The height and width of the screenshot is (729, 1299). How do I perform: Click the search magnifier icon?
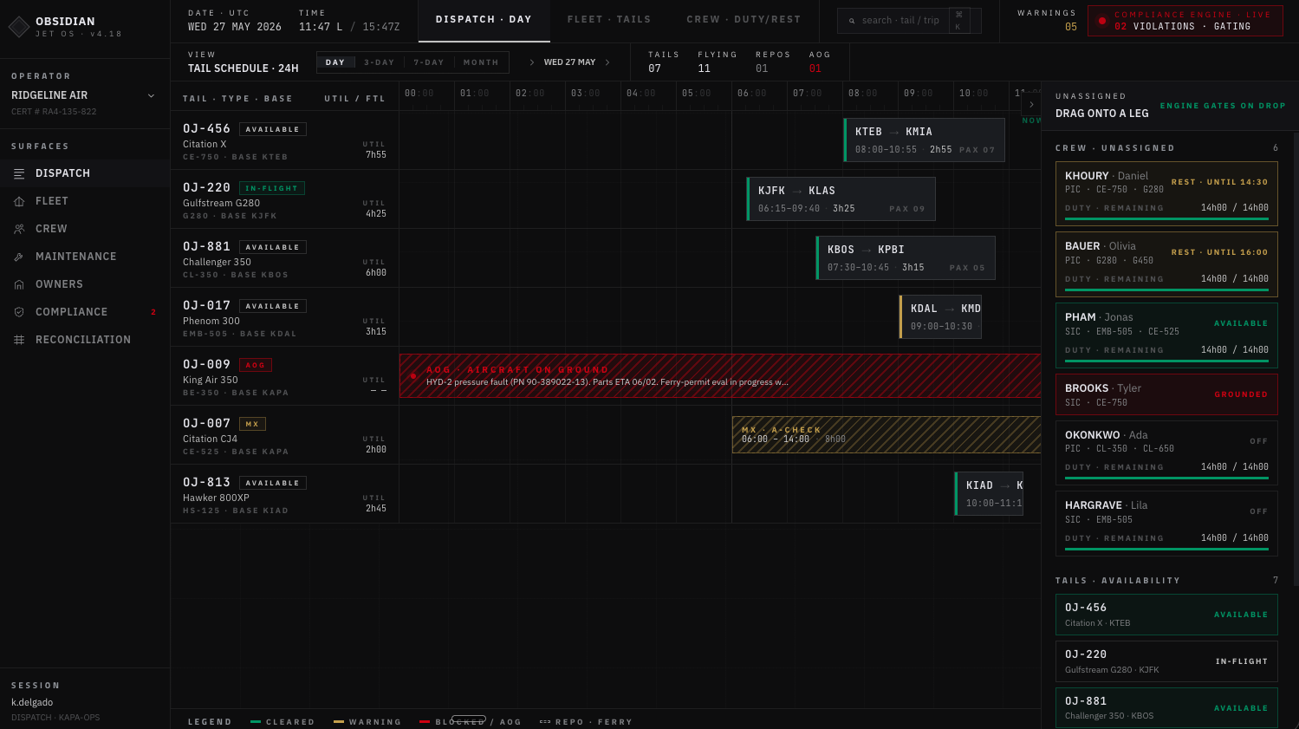(x=852, y=21)
